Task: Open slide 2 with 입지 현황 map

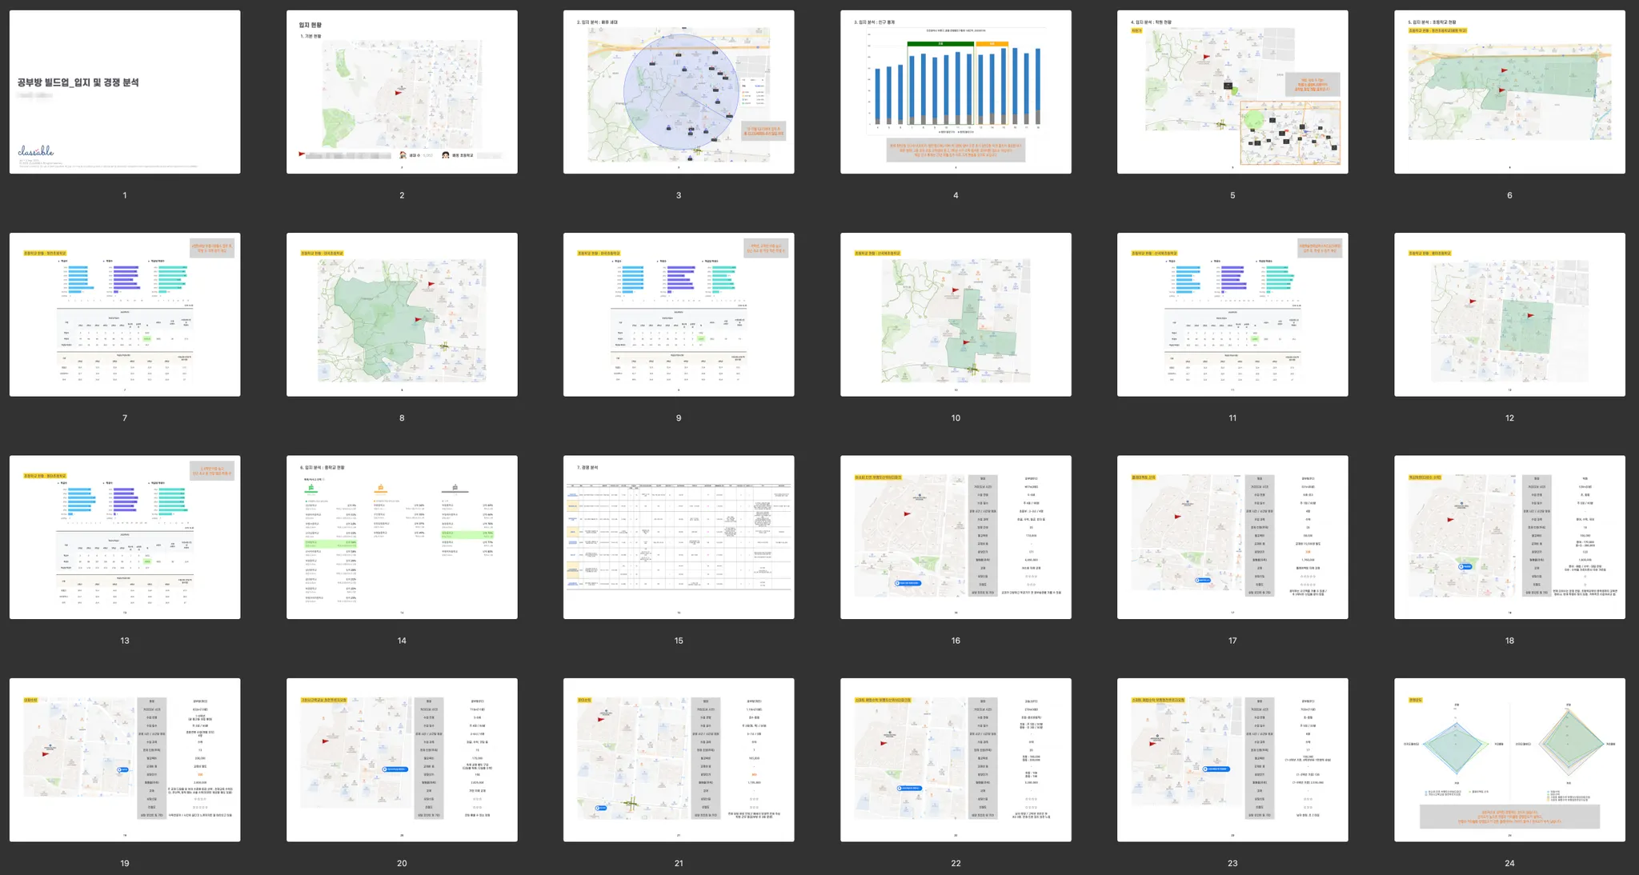Action: click(x=402, y=92)
